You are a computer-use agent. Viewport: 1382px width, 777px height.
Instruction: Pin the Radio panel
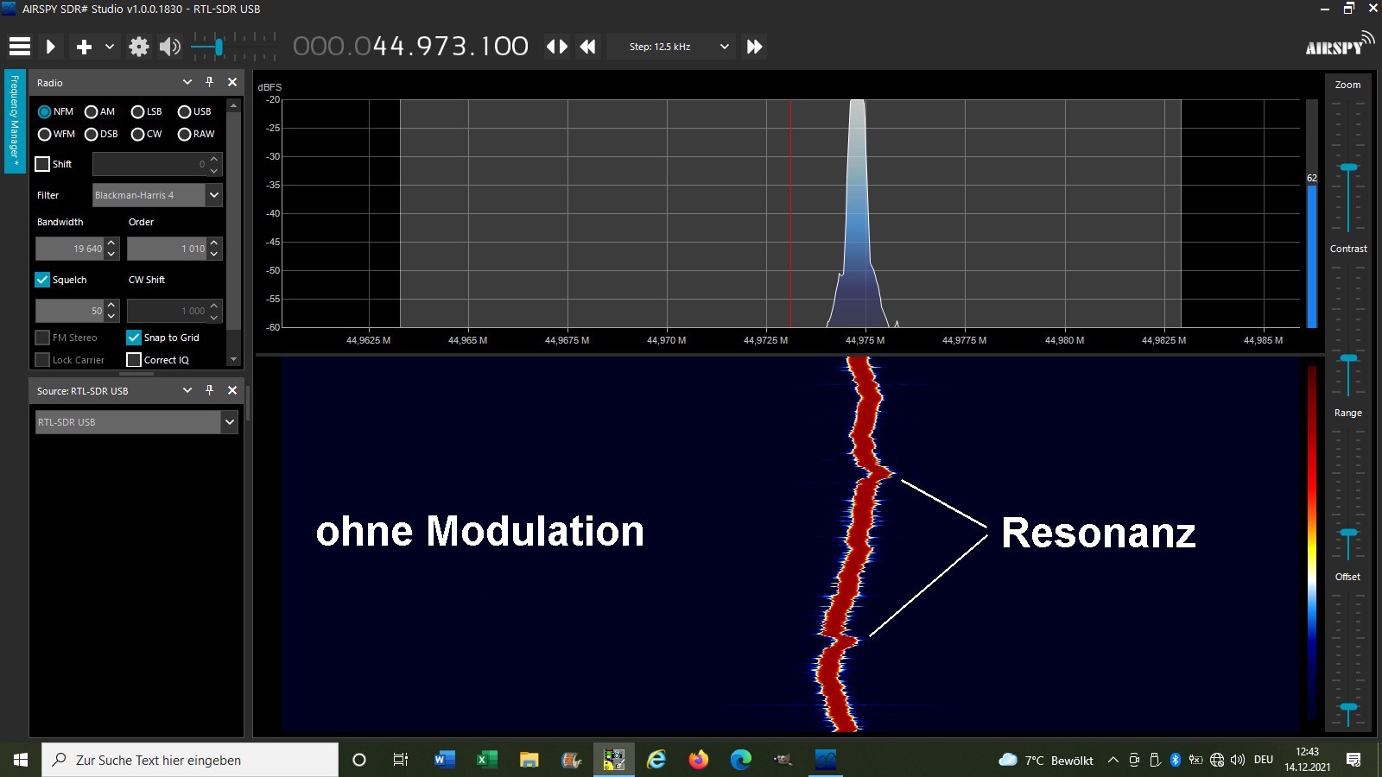click(x=209, y=82)
